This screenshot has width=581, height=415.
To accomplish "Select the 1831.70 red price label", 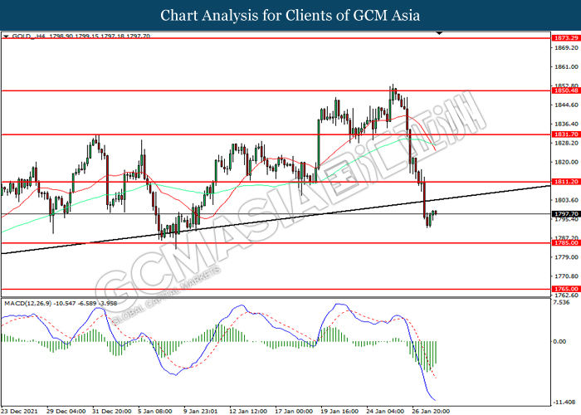I will point(566,134).
